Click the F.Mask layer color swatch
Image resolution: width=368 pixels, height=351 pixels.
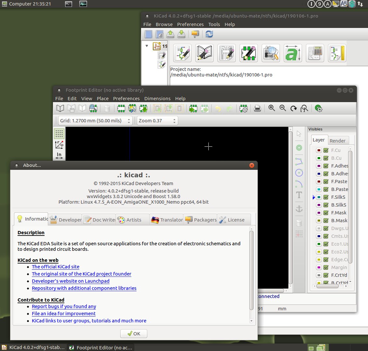(x=319, y=213)
